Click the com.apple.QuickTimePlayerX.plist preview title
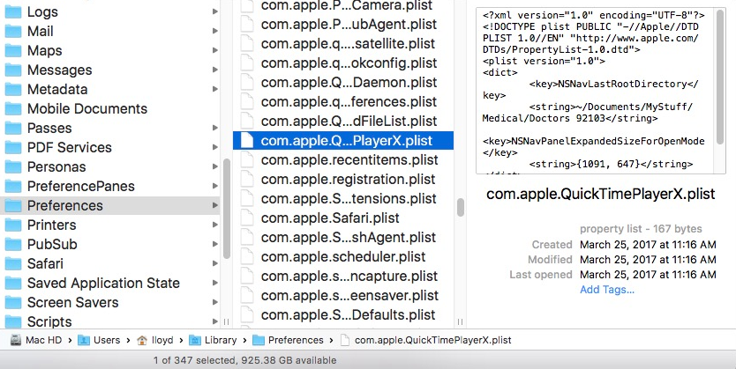This screenshot has height=369, width=736. pyautogui.click(x=600, y=194)
